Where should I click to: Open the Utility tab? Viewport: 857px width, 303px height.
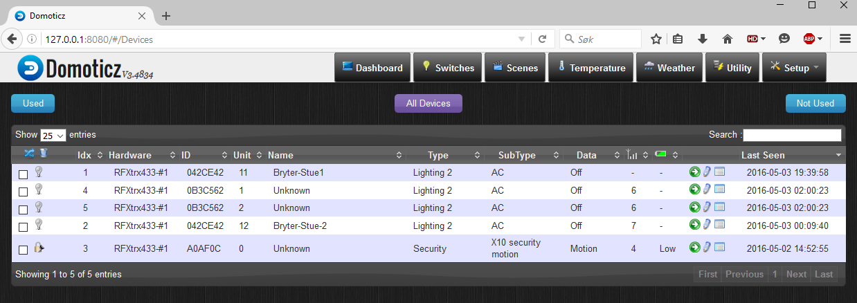(732, 68)
